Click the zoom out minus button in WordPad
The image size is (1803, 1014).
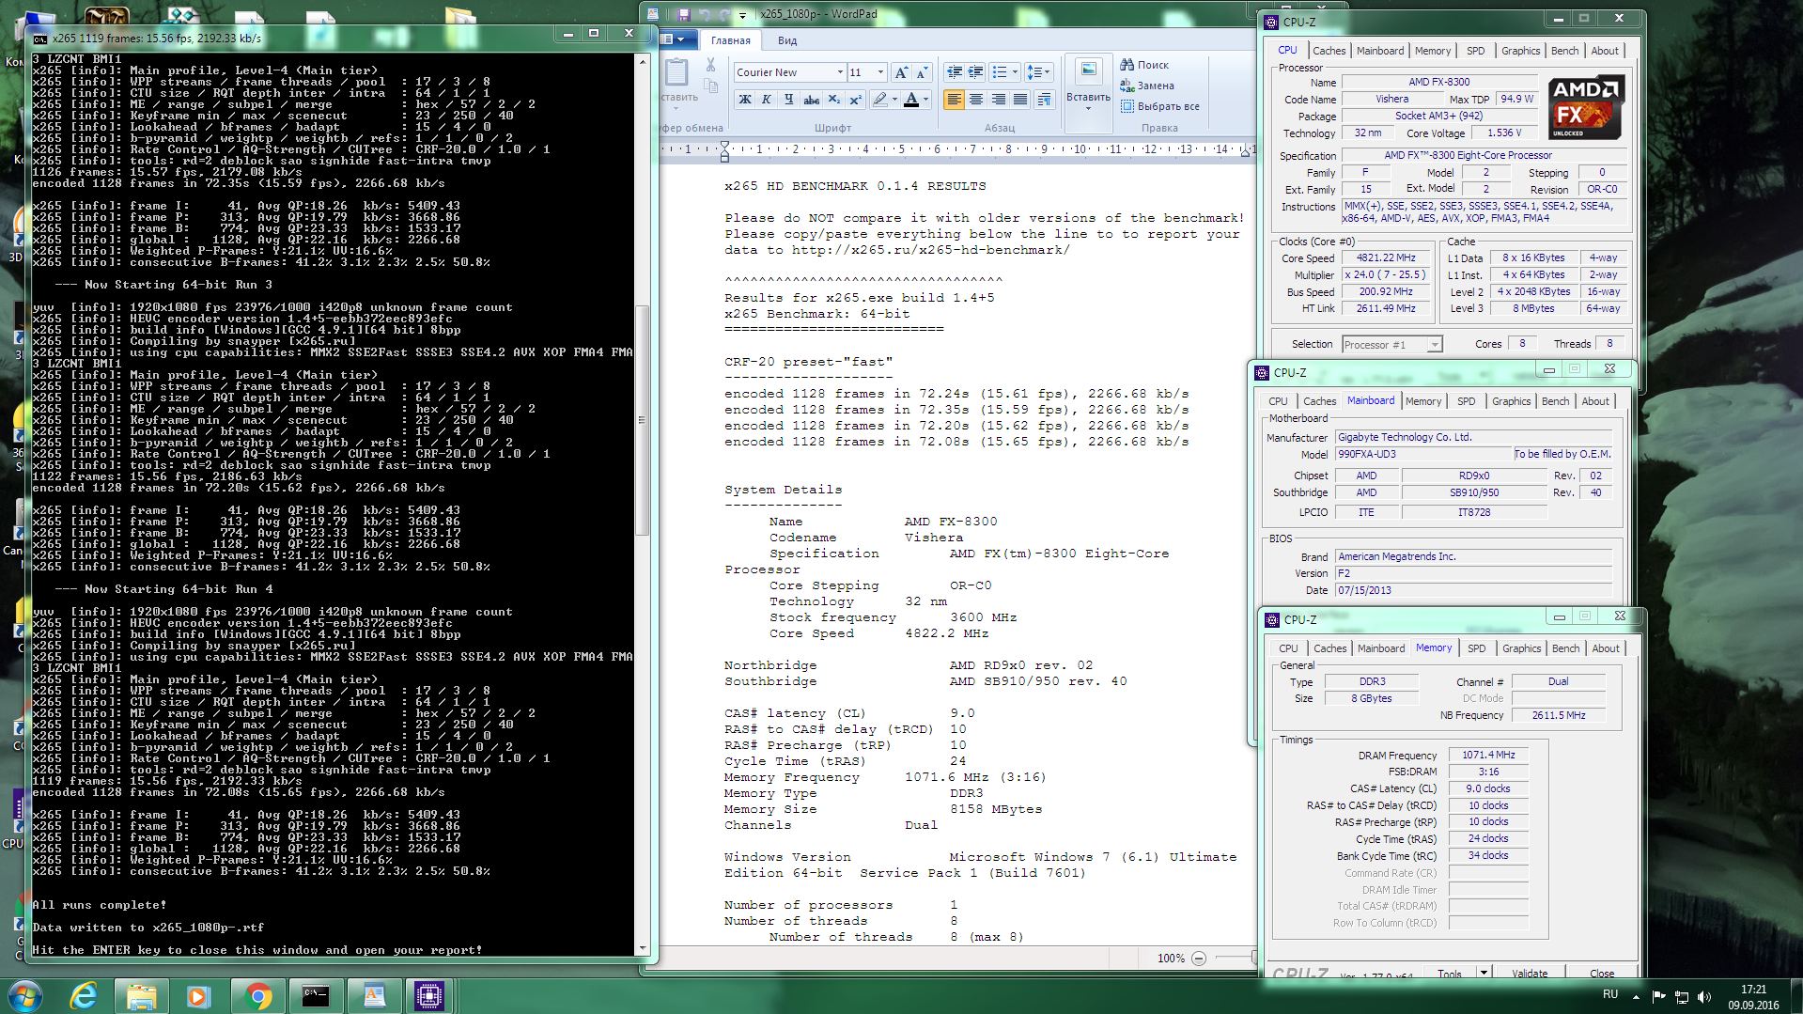coord(1199,958)
